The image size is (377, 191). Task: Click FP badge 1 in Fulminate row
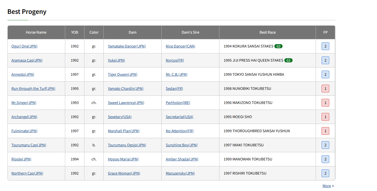325,131
